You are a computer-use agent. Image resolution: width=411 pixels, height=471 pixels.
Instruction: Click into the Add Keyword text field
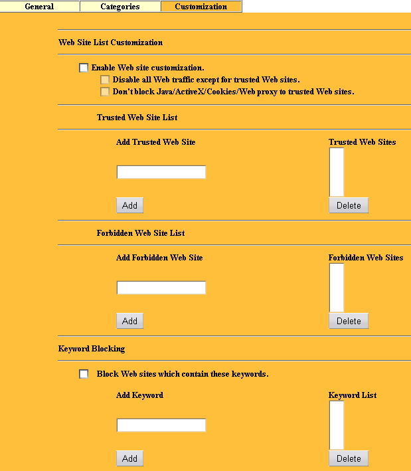coord(161,426)
